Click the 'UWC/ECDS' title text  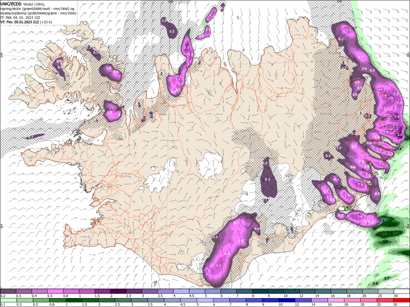tap(11, 4)
